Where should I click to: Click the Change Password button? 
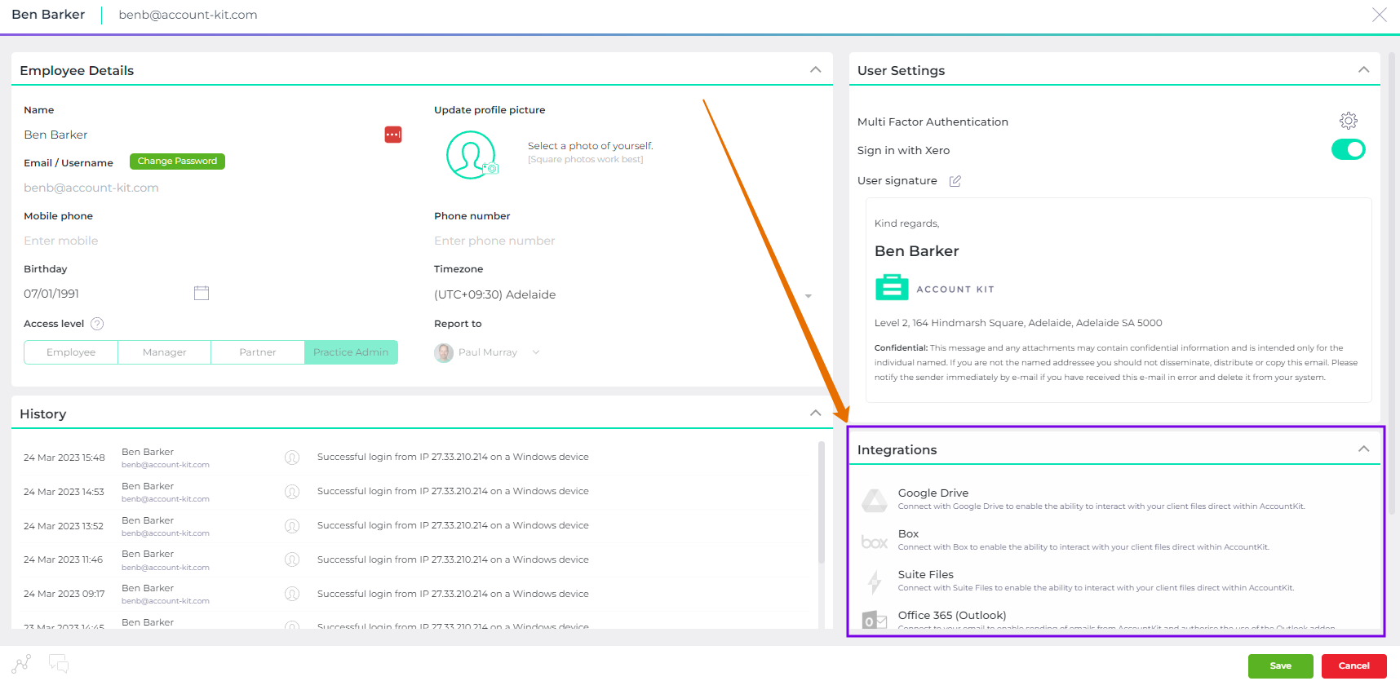tap(177, 161)
